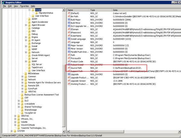Click the DWORD icon of Build Major

(69, 20)
